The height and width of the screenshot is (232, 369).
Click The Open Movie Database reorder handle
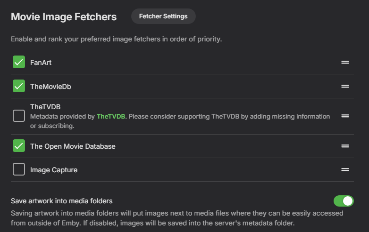coord(345,146)
